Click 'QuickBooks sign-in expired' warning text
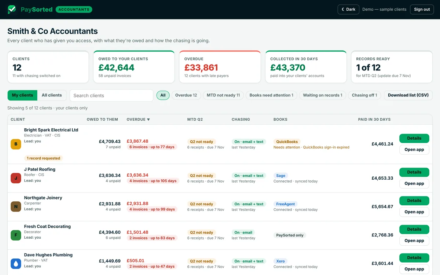 326,147
